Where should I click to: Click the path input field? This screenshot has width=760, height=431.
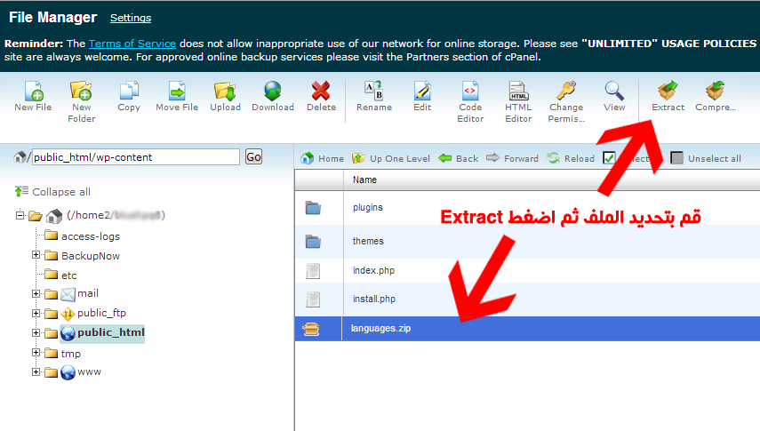[x=135, y=157]
